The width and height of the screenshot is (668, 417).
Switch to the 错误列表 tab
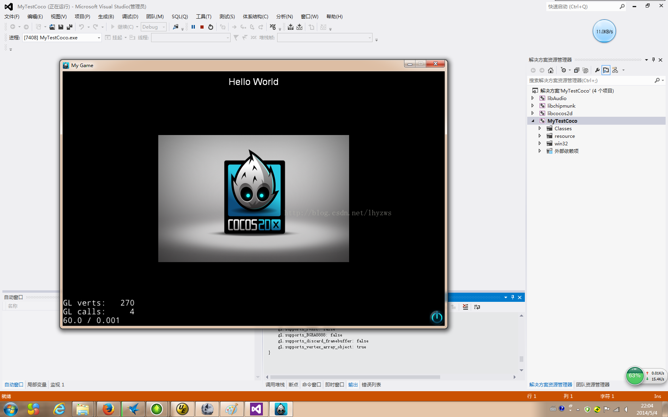click(371, 385)
